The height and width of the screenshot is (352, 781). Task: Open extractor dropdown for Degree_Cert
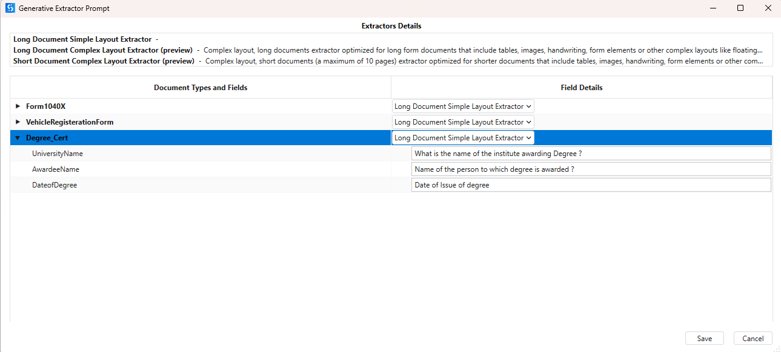click(463, 138)
